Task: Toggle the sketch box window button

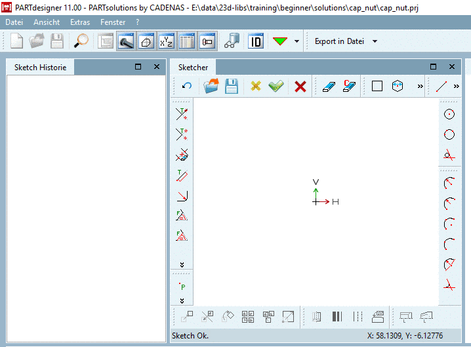Action: click(146, 41)
